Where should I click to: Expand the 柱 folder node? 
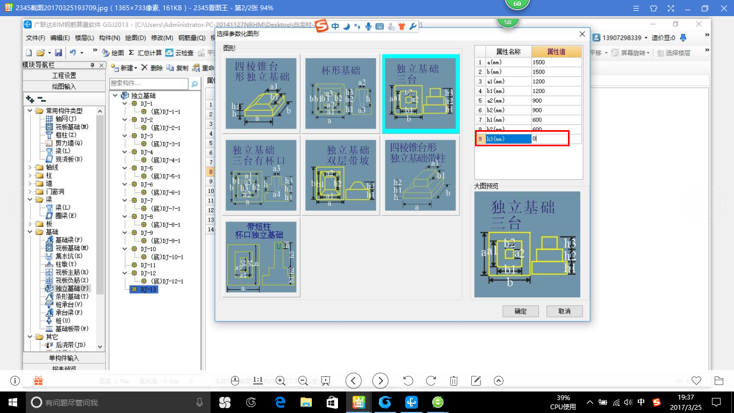[31, 175]
